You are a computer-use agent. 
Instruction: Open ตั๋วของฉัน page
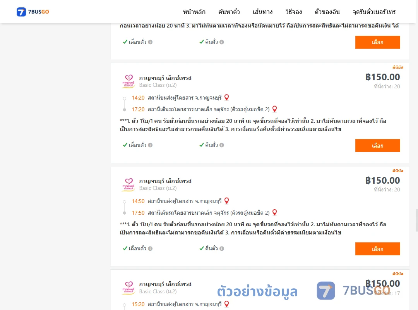(327, 12)
